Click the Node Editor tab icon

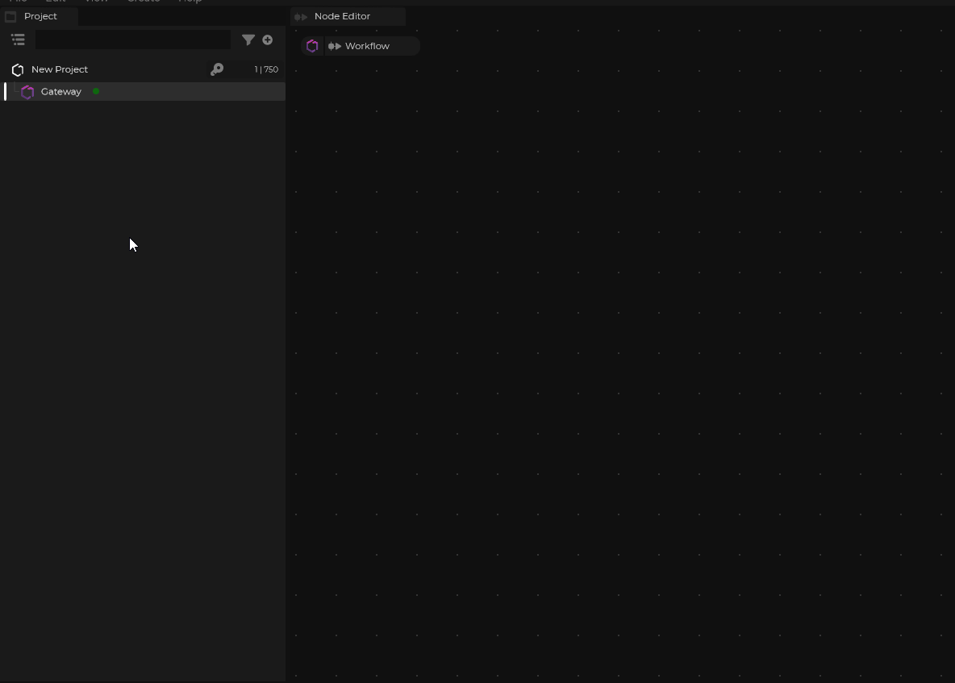(x=301, y=16)
